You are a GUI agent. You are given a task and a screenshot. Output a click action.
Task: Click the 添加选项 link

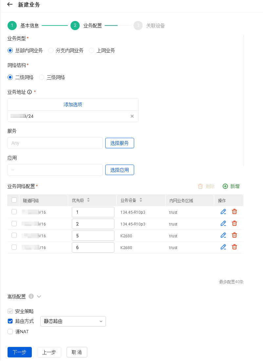click(73, 104)
